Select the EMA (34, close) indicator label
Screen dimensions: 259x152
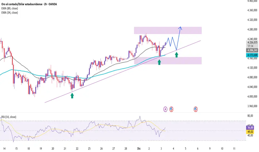click(9, 13)
